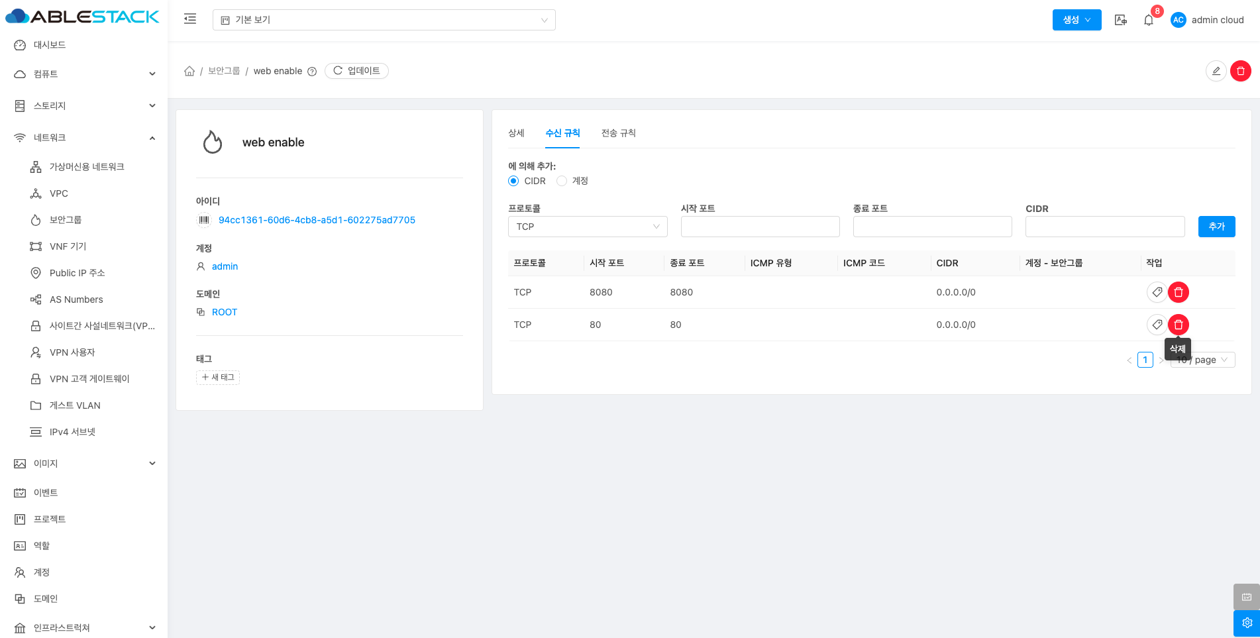This screenshot has width=1260, height=638.
Task: Open the admin account link
Action: [x=225, y=266]
